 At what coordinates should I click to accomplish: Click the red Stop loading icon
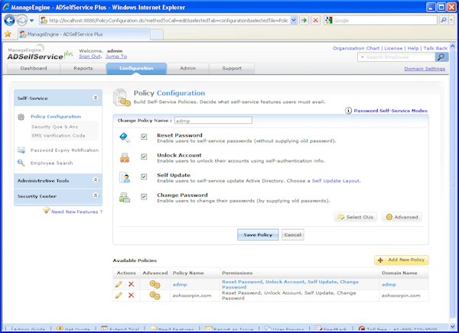315,20
